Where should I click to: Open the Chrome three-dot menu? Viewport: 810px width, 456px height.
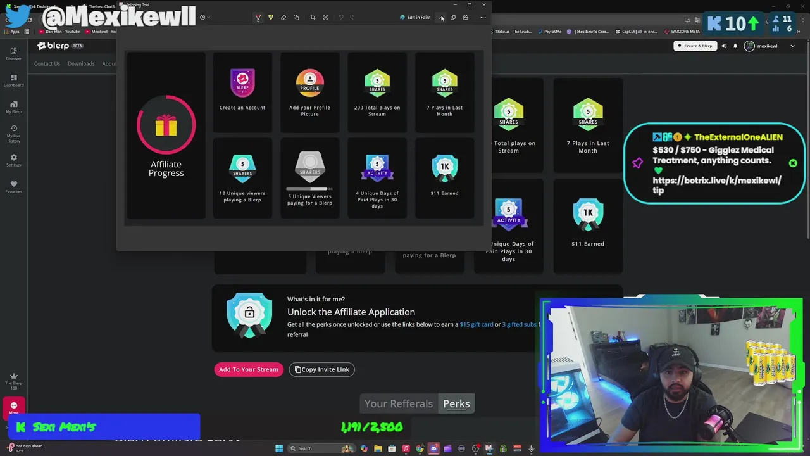pyautogui.click(x=804, y=20)
